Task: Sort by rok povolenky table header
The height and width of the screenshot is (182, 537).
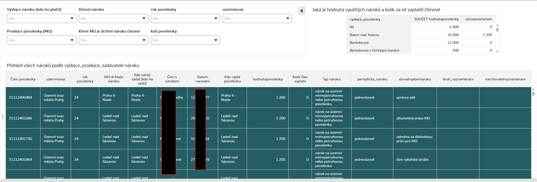Action: click(85, 79)
